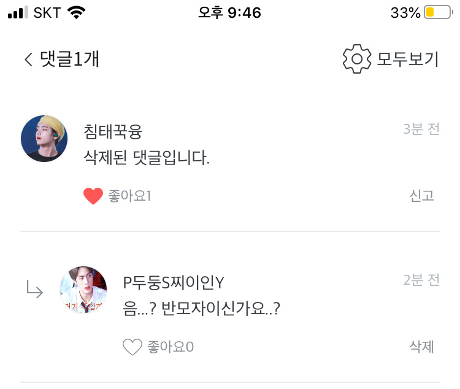Tap the username 침태꾹융
The image size is (460, 389).
(113, 131)
